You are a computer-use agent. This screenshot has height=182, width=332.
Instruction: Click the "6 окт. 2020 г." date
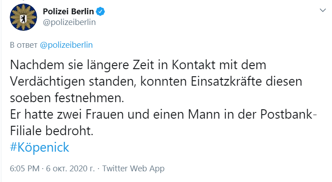click(72, 169)
